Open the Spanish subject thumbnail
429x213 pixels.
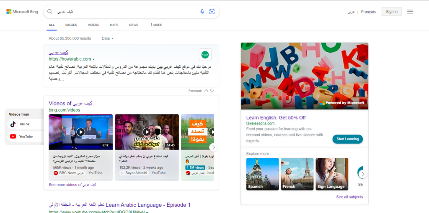[x=263, y=174]
